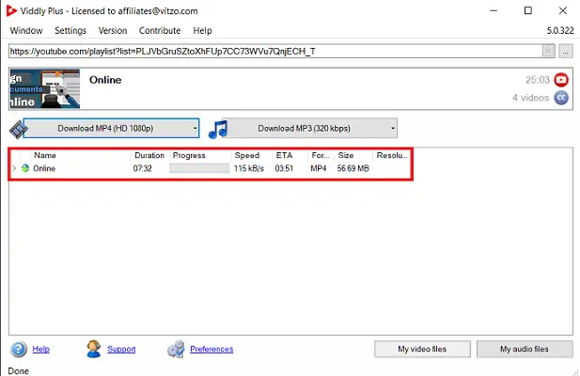Click the Viddly app logo in title bar
This screenshot has height=376, width=580.
tap(10, 10)
